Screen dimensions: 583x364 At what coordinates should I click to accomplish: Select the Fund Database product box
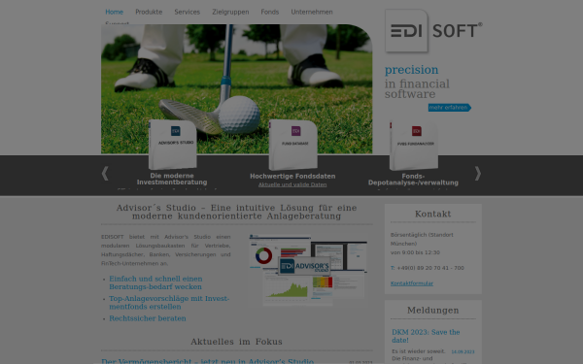293,145
